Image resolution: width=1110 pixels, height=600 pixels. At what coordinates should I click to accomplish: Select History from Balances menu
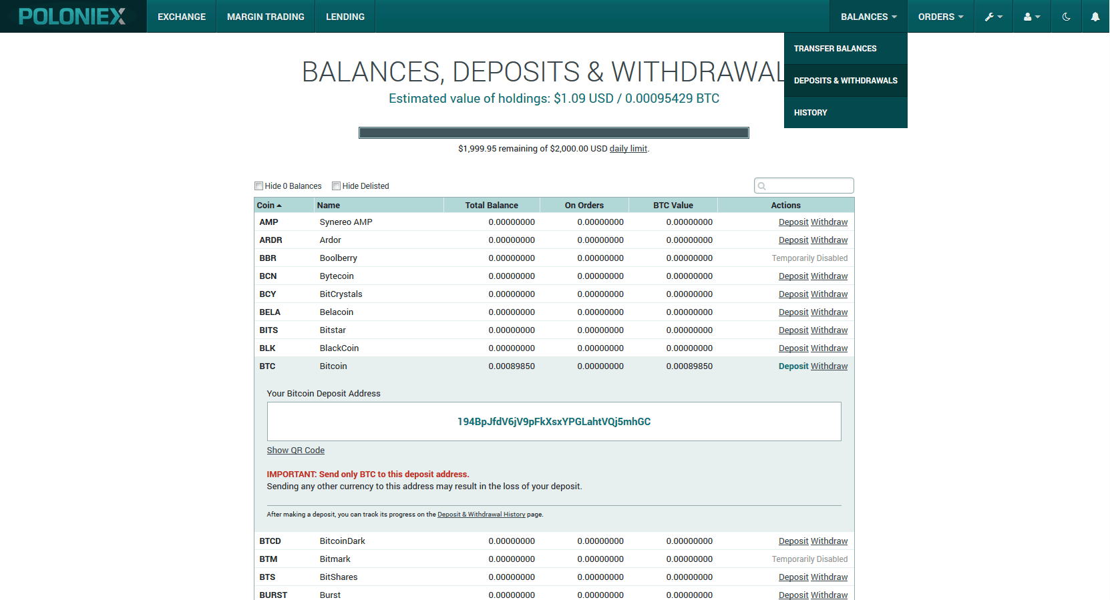click(x=810, y=113)
